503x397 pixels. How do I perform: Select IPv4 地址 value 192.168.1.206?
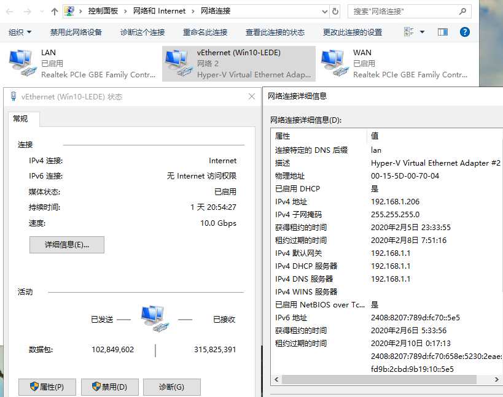(x=395, y=201)
